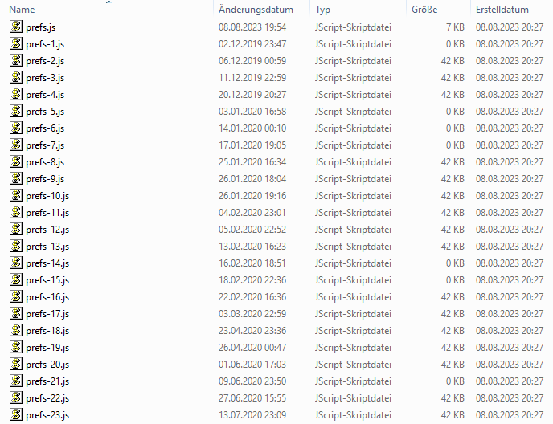This screenshot has width=553, height=424.
Task: Click the script icon of prefs-21.js
Action: 16,381
